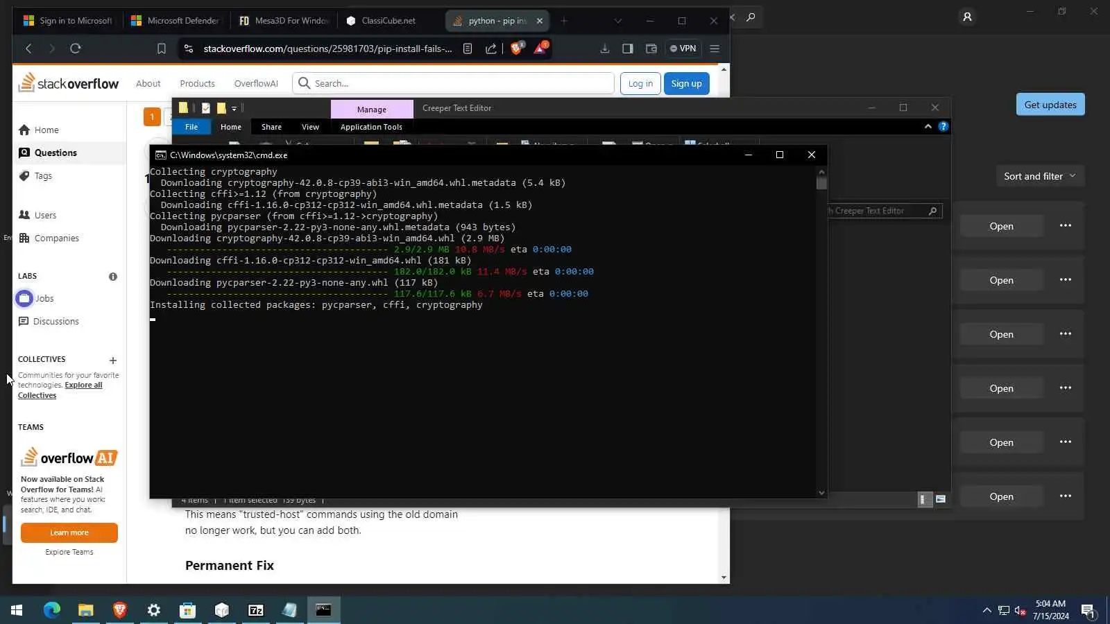The image size is (1110, 624).
Task: Click the share icon in address bar
Action: click(491, 49)
